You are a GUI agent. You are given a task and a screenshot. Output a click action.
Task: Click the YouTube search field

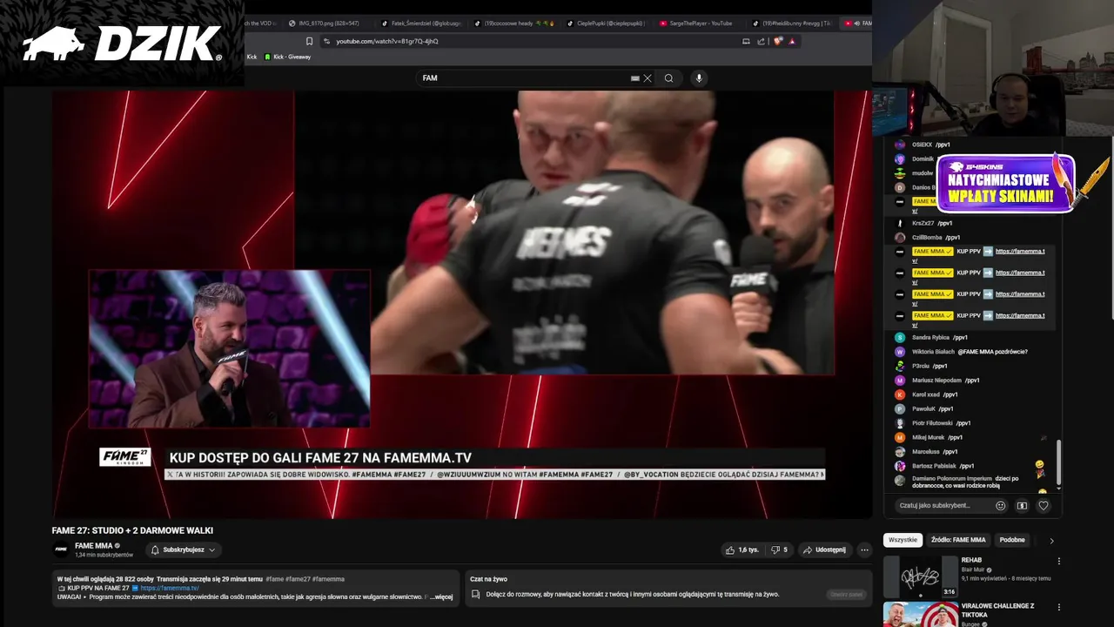pyautogui.click(x=527, y=78)
